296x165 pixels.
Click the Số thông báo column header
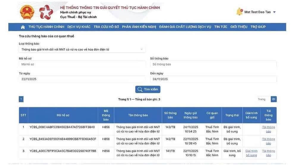(x=170, y=115)
